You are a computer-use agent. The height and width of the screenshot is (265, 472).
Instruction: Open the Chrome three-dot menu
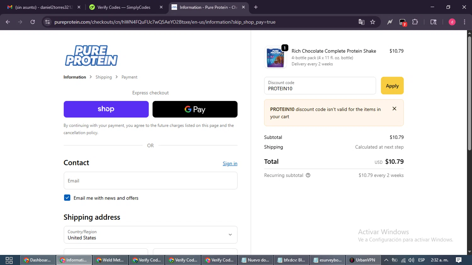tap(464, 22)
